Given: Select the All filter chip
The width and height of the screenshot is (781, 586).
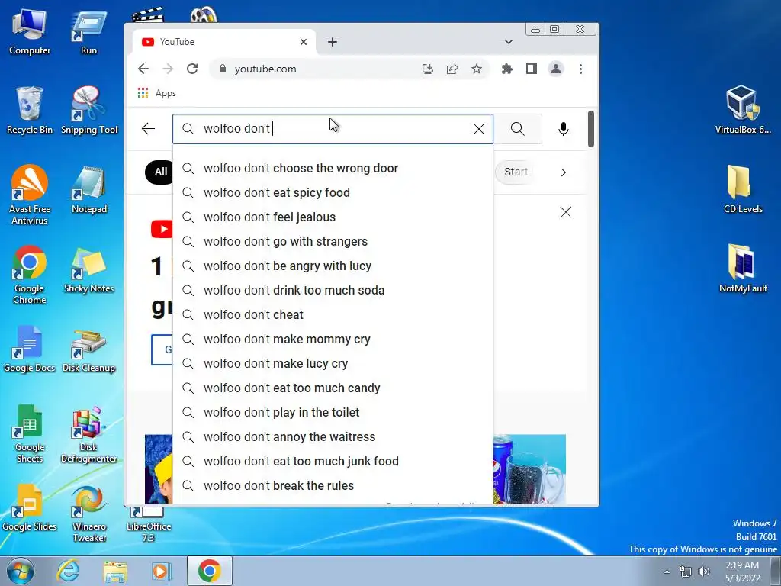Looking at the screenshot, I should click(159, 172).
